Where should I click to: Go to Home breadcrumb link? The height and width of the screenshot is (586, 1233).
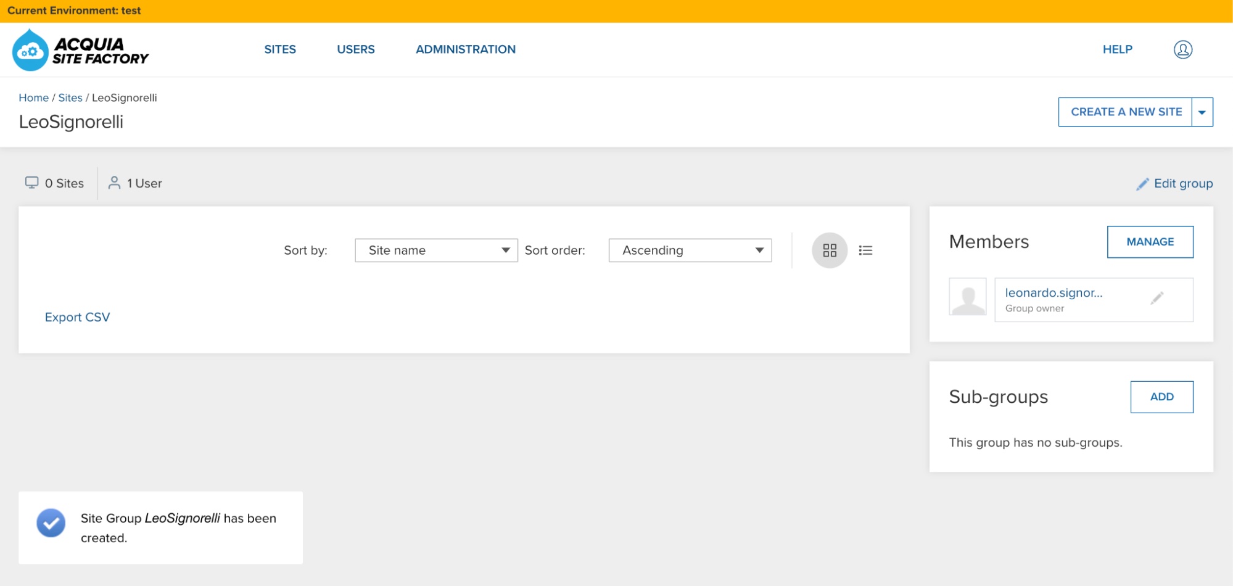click(x=33, y=97)
